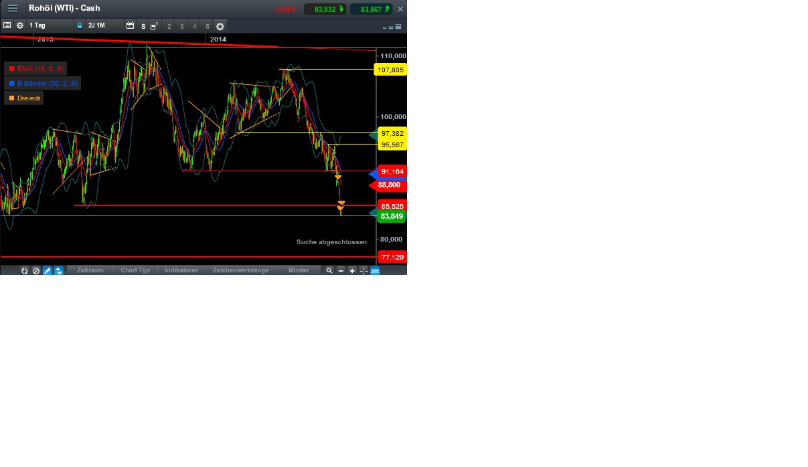The image size is (808, 467).
Task: Open the hamburger menu top left
Action: click(x=12, y=8)
